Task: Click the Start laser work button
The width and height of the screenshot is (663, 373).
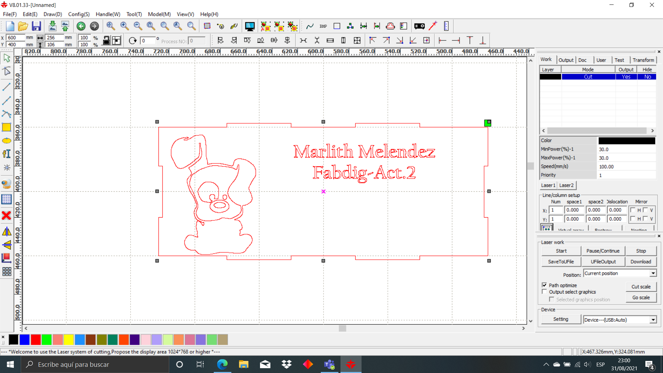Action: pos(560,250)
